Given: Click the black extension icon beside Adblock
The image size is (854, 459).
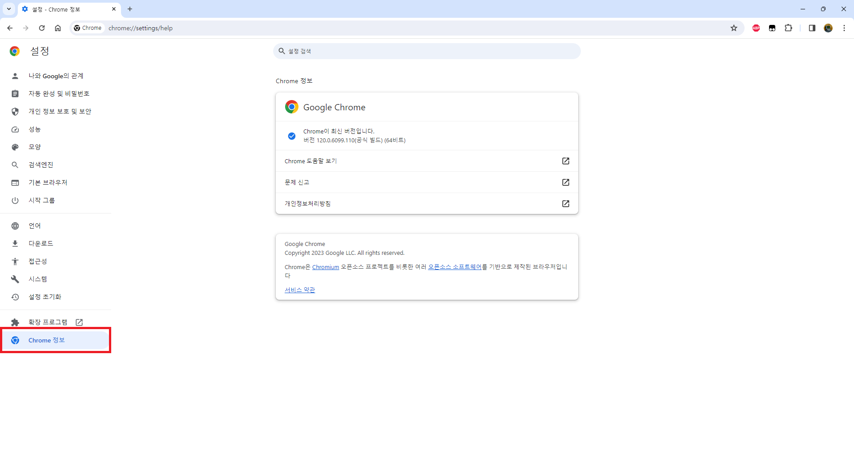Looking at the screenshot, I should [x=772, y=28].
